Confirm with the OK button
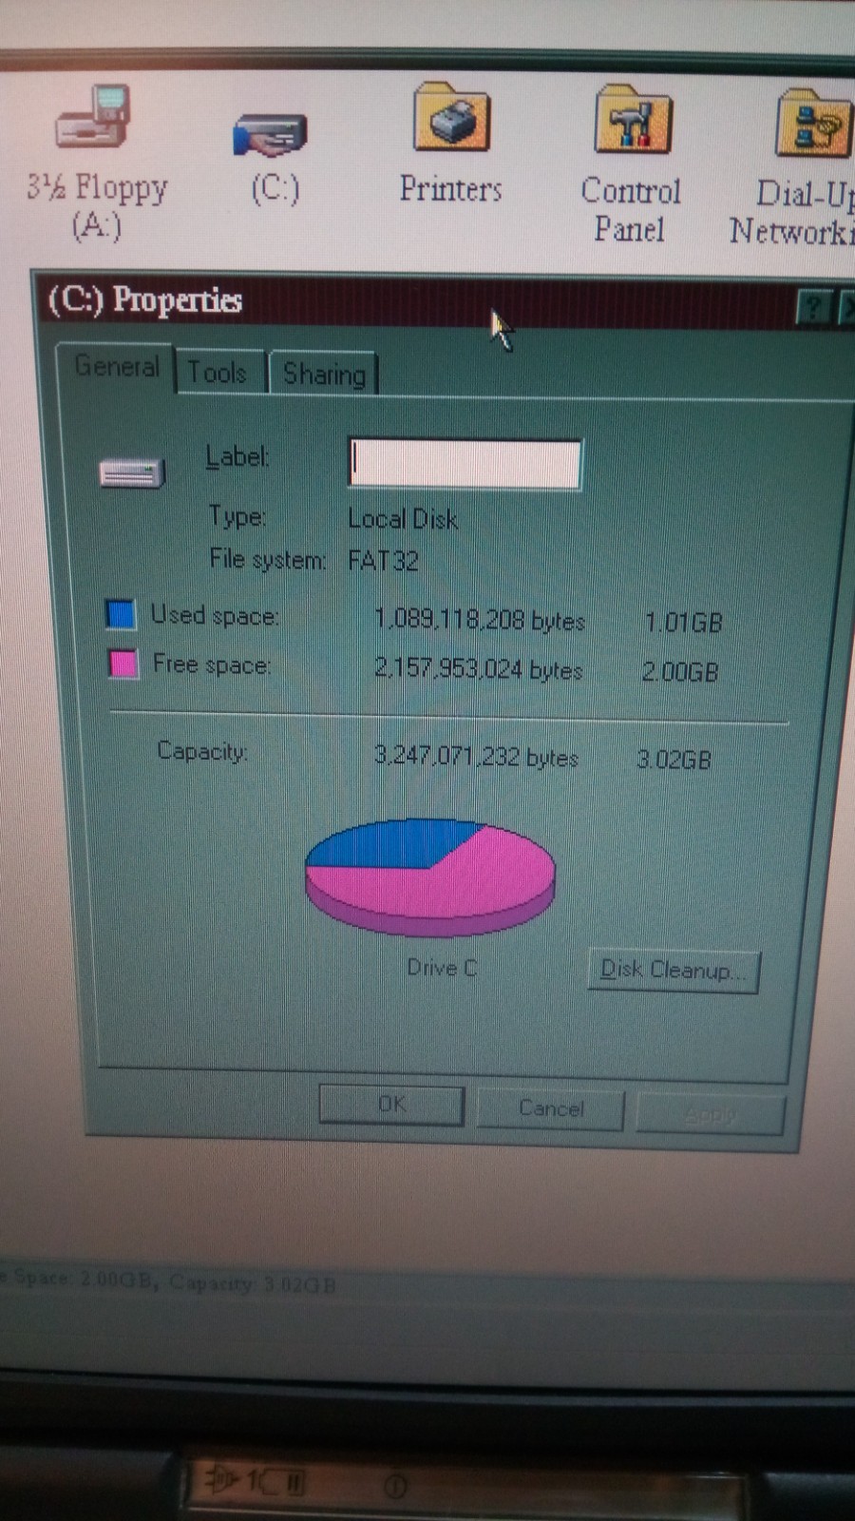This screenshot has height=1521, width=855. [x=391, y=1105]
